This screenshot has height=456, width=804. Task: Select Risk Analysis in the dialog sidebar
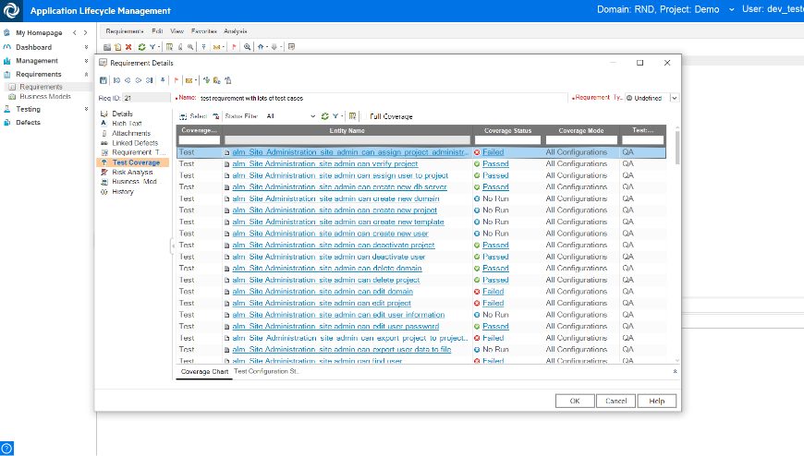pyautogui.click(x=132, y=172)
